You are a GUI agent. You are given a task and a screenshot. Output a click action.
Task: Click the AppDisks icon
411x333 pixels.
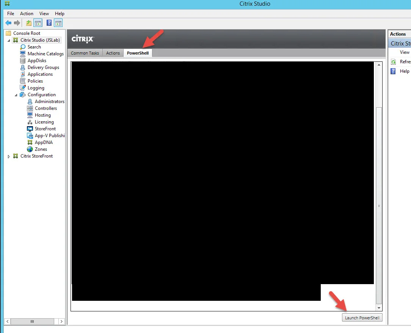click(x=23, y=61)
